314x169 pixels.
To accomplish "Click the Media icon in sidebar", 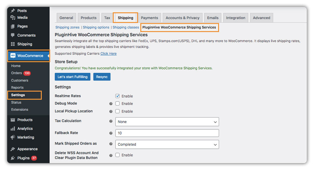I will [13, 18].
